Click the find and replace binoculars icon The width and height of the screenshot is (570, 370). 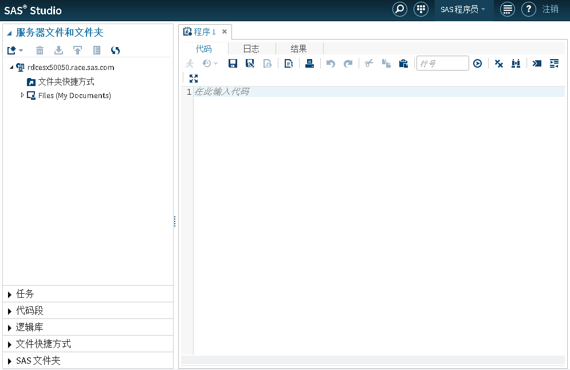[516, 64]
